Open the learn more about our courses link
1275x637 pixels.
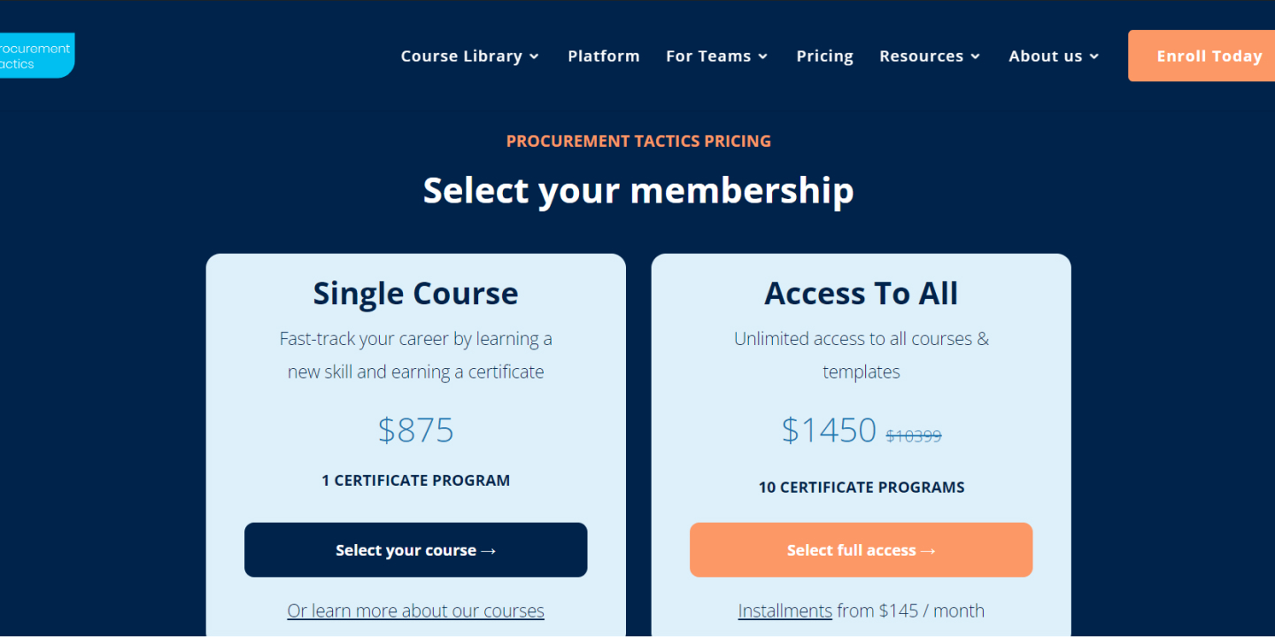coord(415,610)
